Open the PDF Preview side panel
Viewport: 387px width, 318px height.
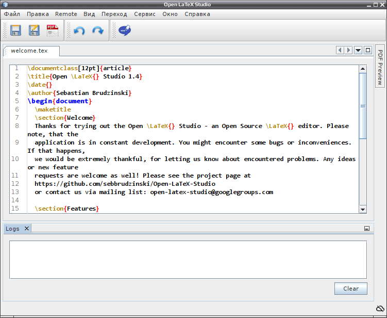[x=380, y=67]
